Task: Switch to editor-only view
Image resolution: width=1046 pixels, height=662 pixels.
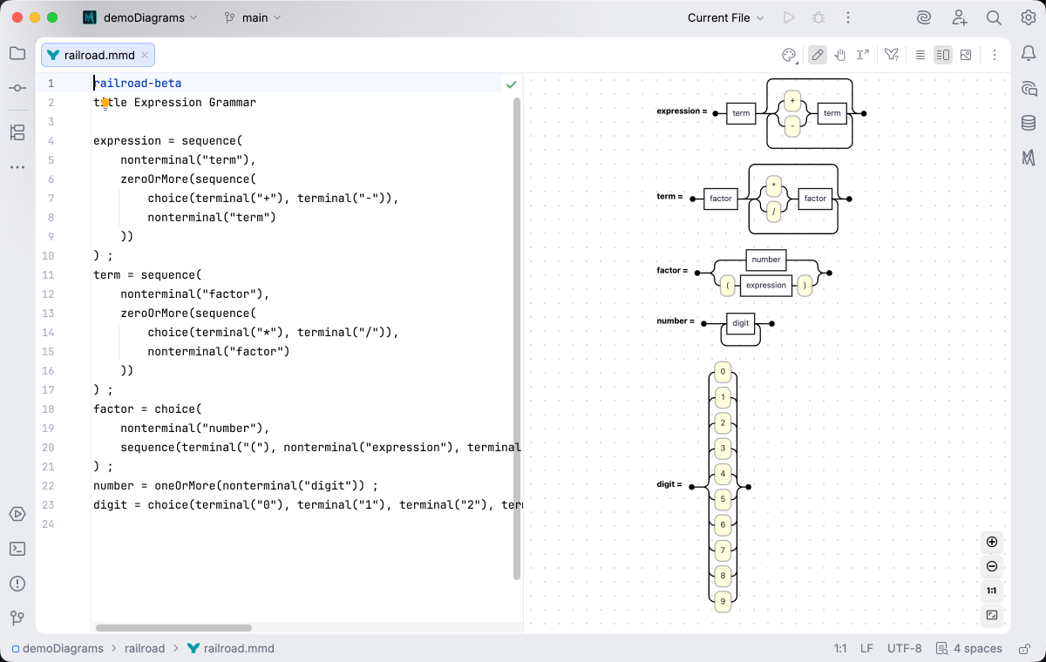Action: tap(920, 55)
